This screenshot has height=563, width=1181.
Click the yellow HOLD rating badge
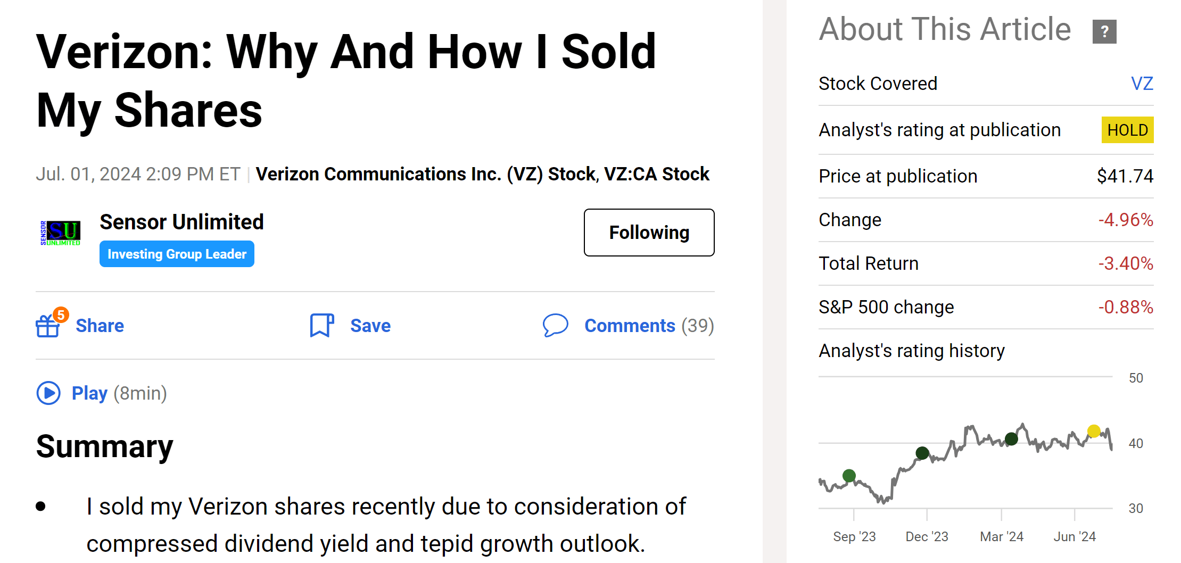pos(1127,130)
